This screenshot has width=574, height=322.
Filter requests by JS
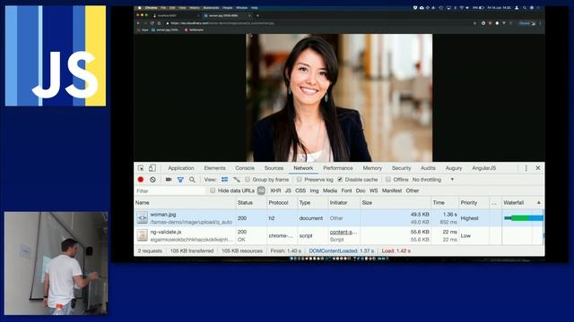tap(288, 191)
